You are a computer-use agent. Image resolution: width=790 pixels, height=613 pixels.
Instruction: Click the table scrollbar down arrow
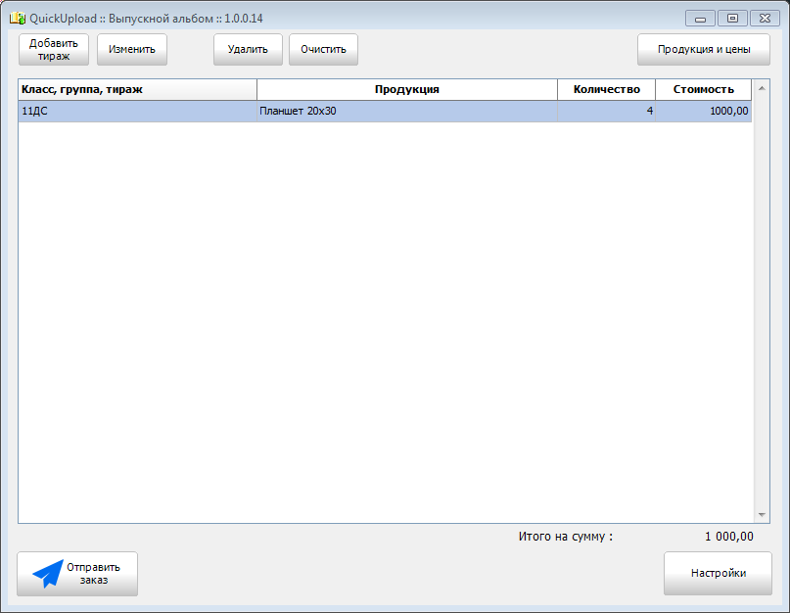(762, 515)
